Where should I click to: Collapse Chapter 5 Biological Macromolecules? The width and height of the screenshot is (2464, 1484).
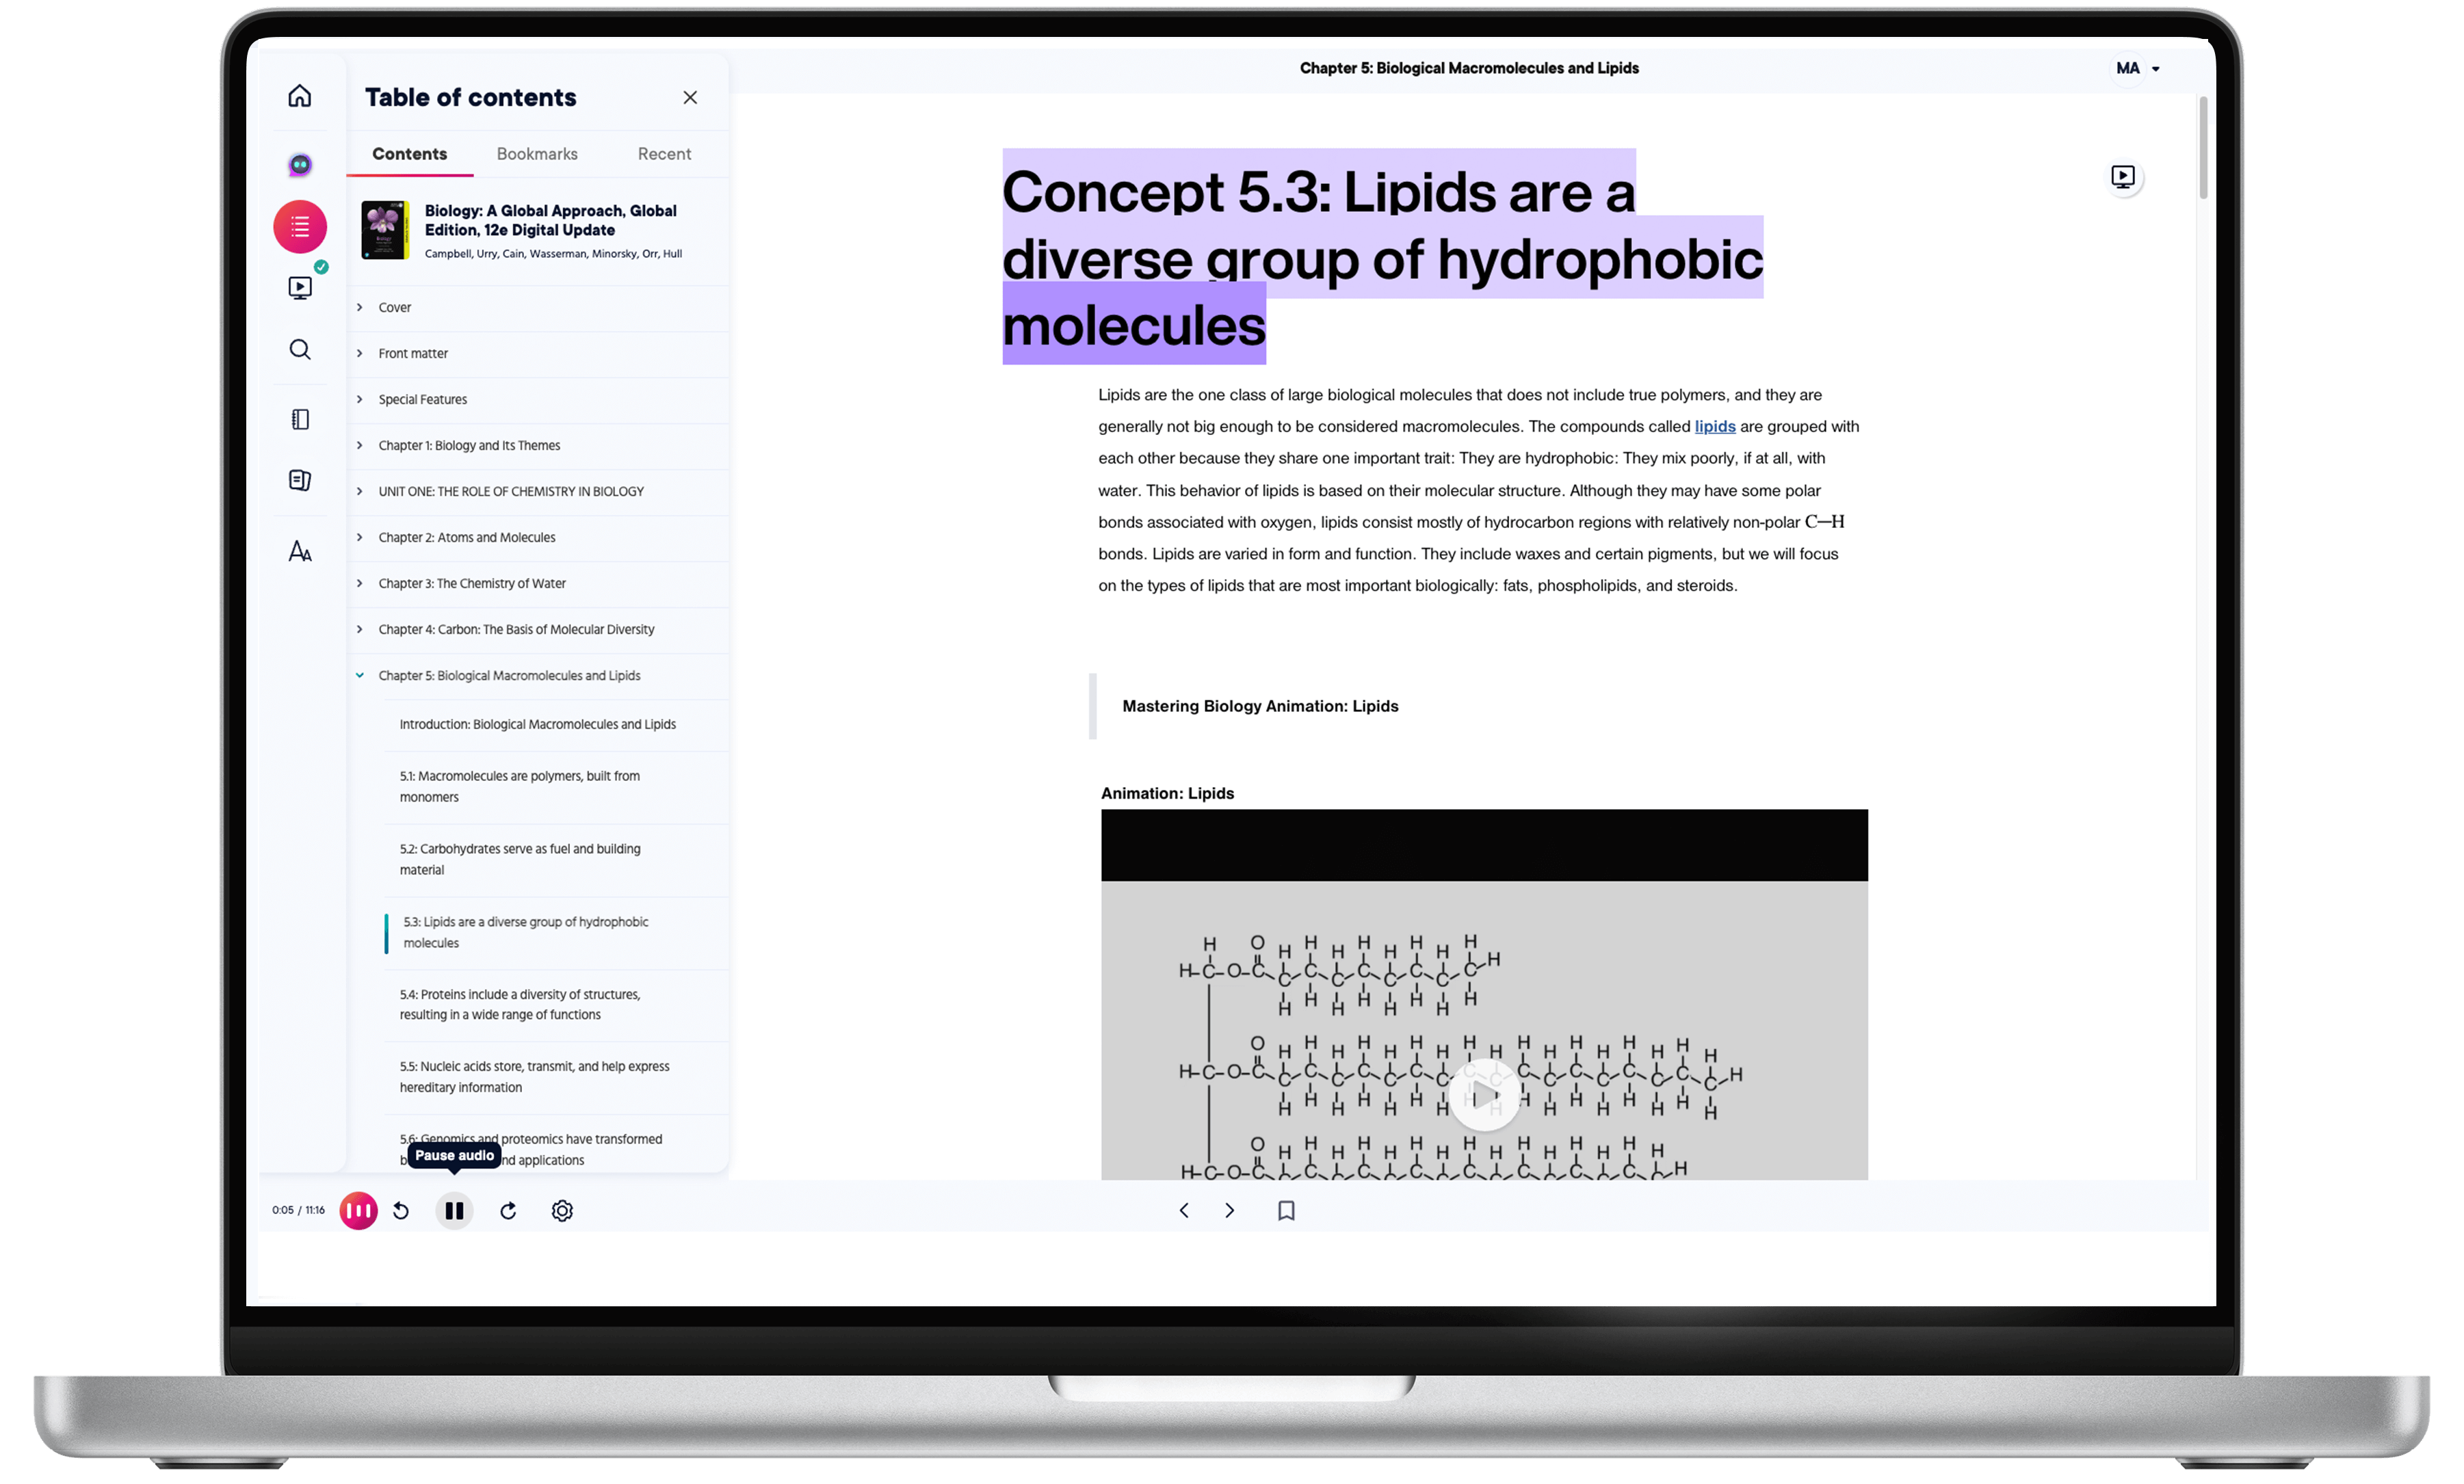(360, 676)
